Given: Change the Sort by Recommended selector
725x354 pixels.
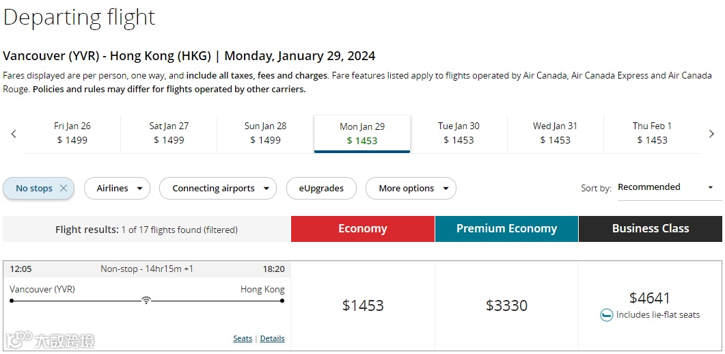Looking at the screenshot, I should click(665, 187).
